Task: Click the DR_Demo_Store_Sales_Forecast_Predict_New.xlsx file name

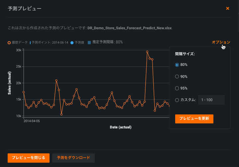Action: tap(130, 28)
